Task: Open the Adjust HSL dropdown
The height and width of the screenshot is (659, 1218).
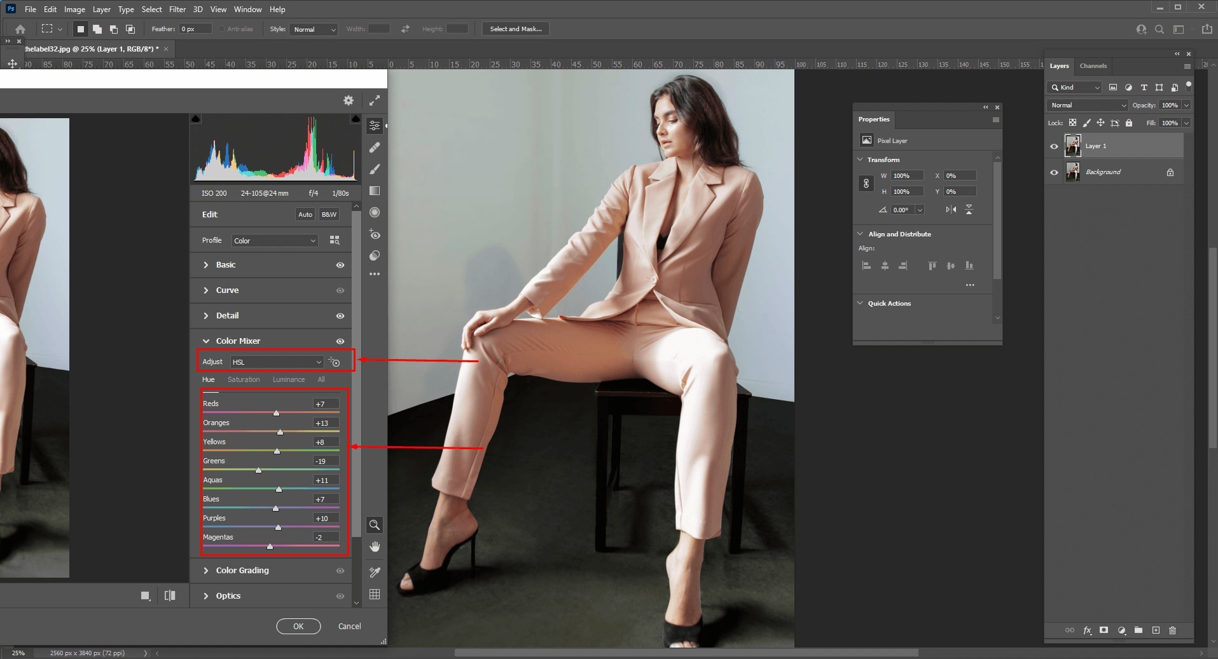Action: [277, 362]
